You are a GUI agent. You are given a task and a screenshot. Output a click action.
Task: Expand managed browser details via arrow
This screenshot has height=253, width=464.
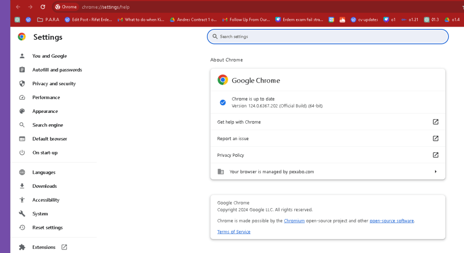click(x=435, y=171)
